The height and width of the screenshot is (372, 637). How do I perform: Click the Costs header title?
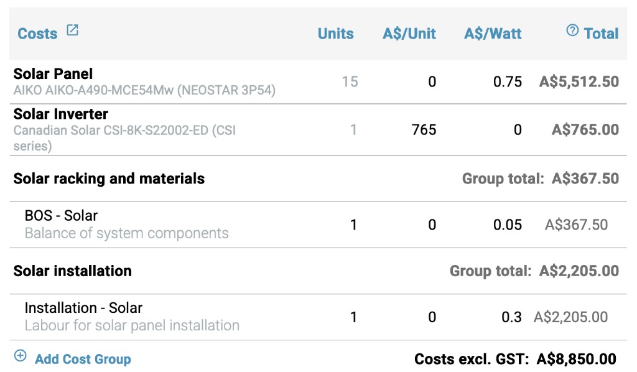click(37, 34)
